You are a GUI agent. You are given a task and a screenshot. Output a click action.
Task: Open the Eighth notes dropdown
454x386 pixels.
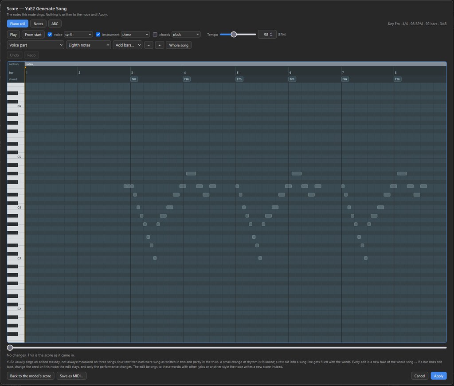coord(88,45)
